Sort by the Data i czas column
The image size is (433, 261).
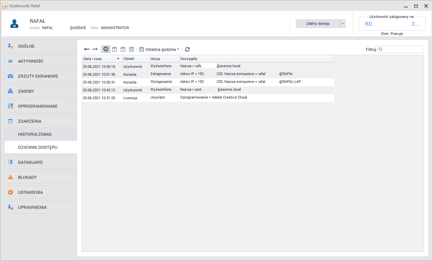click(x=102, y=59)
